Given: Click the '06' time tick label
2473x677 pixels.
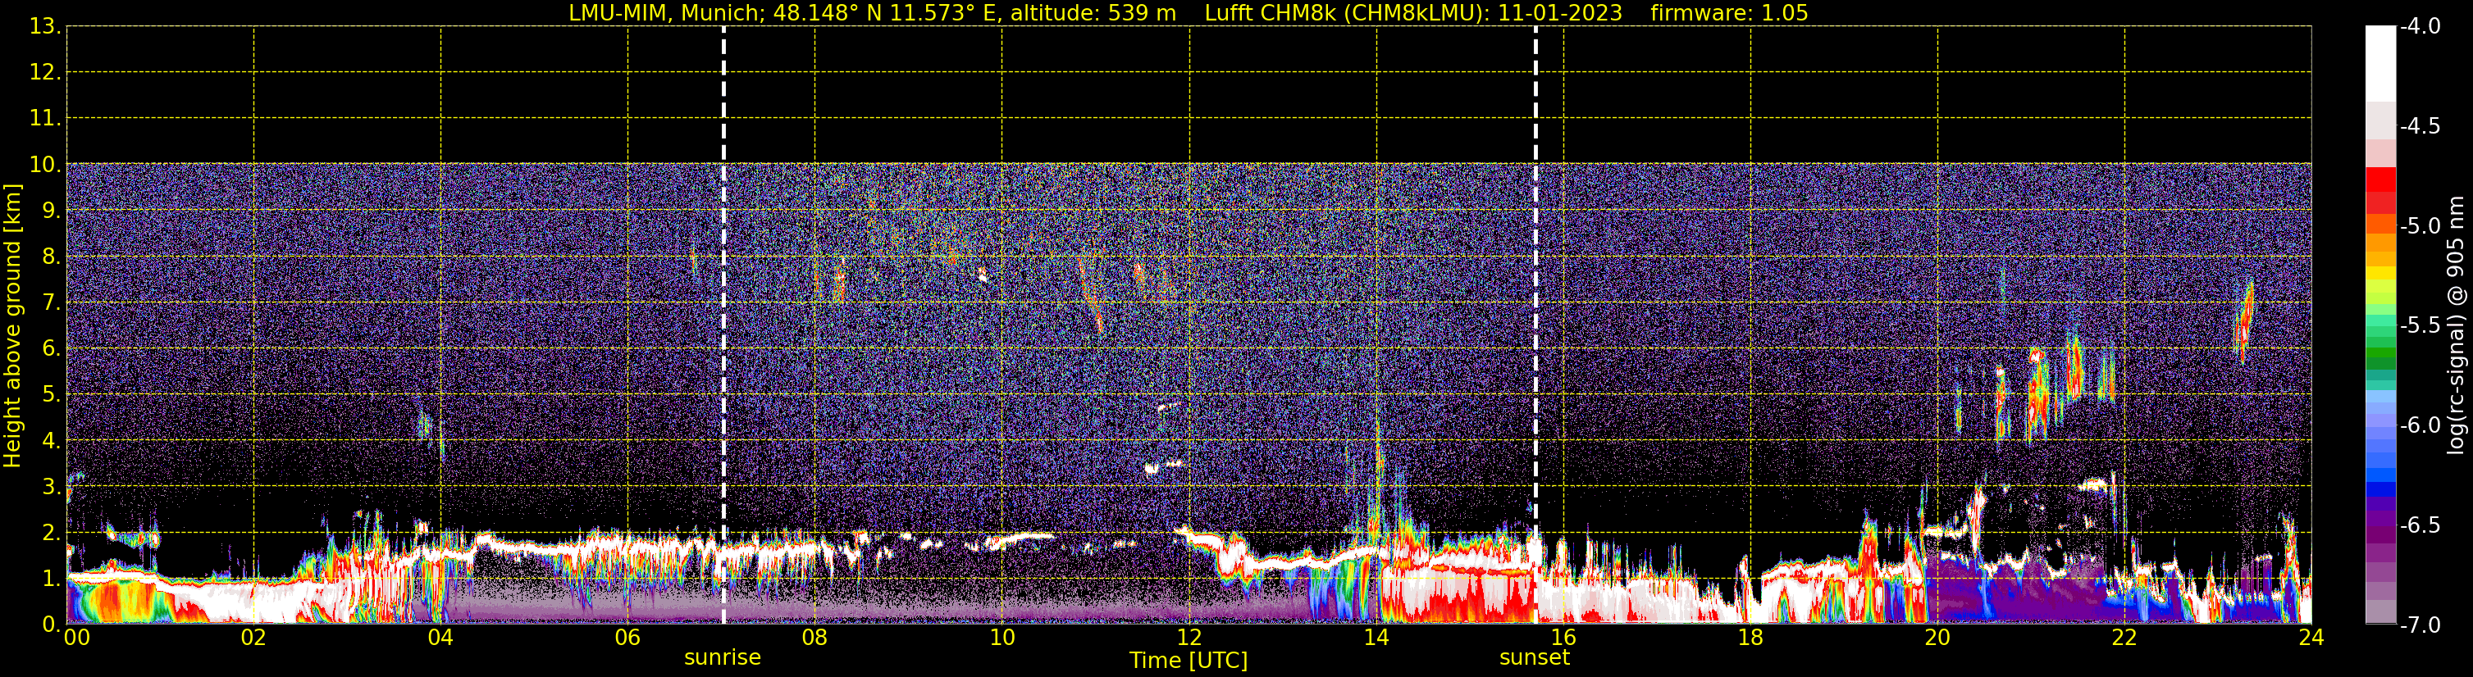Looking at the screenshot, I should point(627,638).
